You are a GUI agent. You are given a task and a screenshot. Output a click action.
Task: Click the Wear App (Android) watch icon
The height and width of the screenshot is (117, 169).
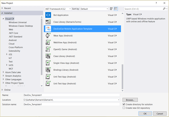click(x=48, y=36)
